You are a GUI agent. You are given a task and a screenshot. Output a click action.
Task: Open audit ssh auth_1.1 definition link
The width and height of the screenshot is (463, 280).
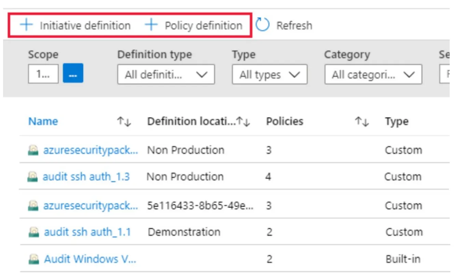87,232
